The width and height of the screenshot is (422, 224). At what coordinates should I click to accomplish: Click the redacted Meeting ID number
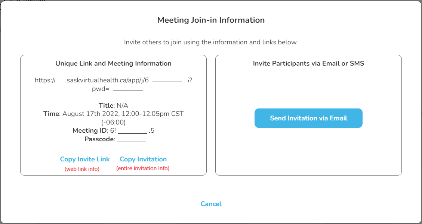132,131
